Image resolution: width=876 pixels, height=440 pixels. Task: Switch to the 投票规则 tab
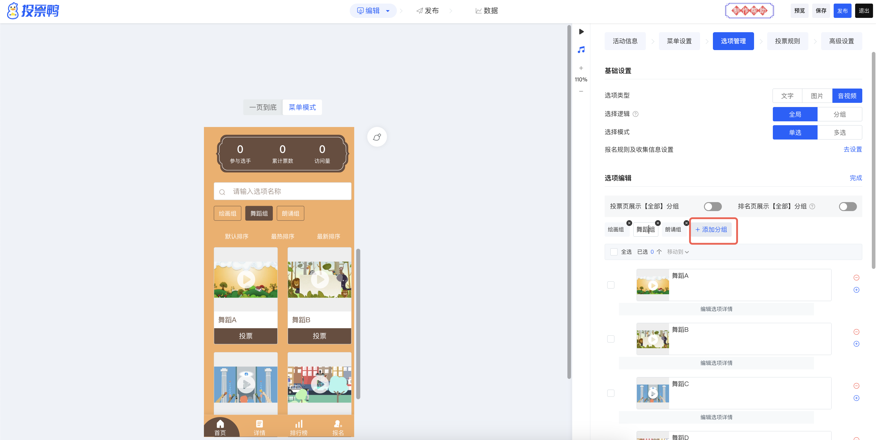[x=787, y=41]
